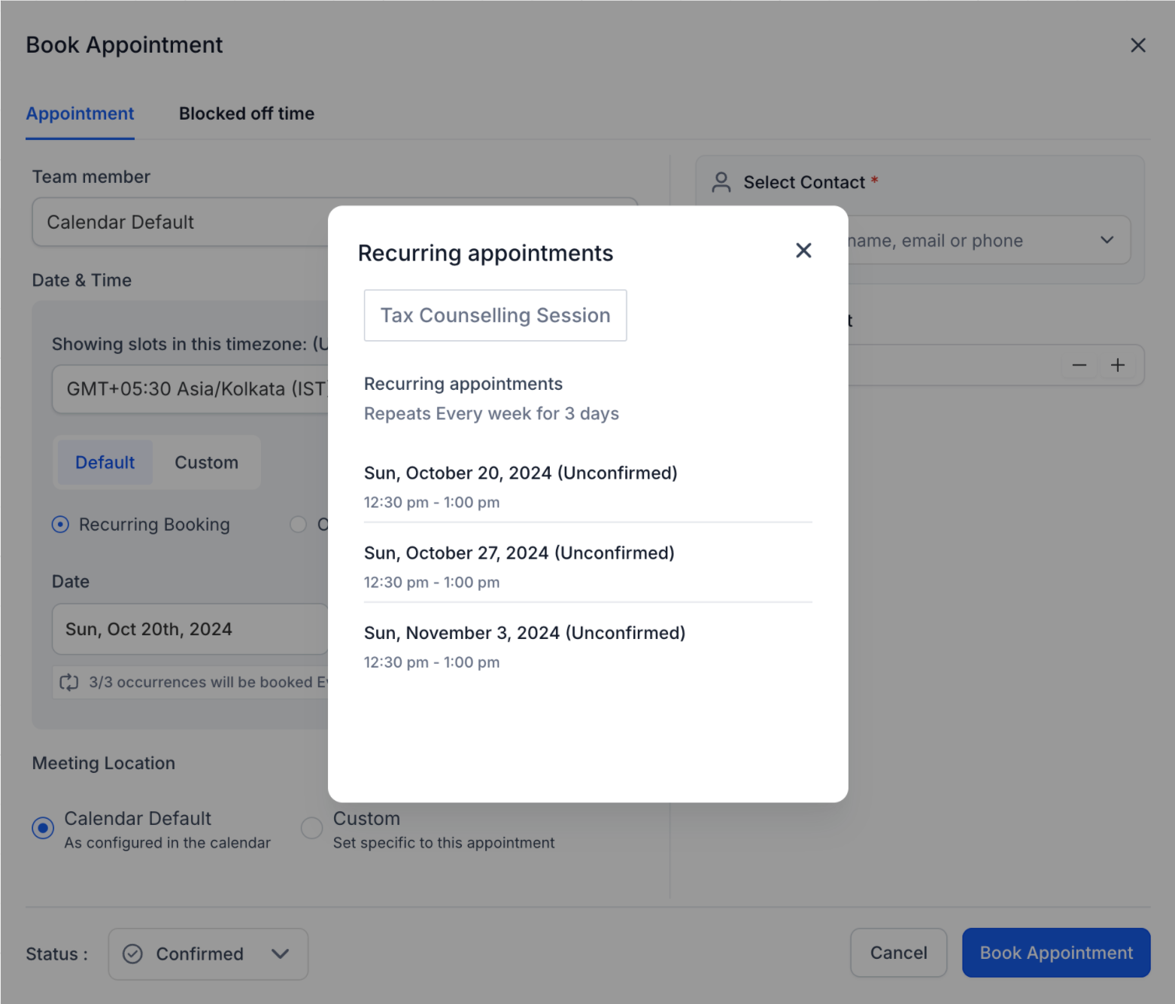This screenshot has height=1004, width=1175.
Task: Select the Custom slot mode tab
Action: [x=206, y=463]
